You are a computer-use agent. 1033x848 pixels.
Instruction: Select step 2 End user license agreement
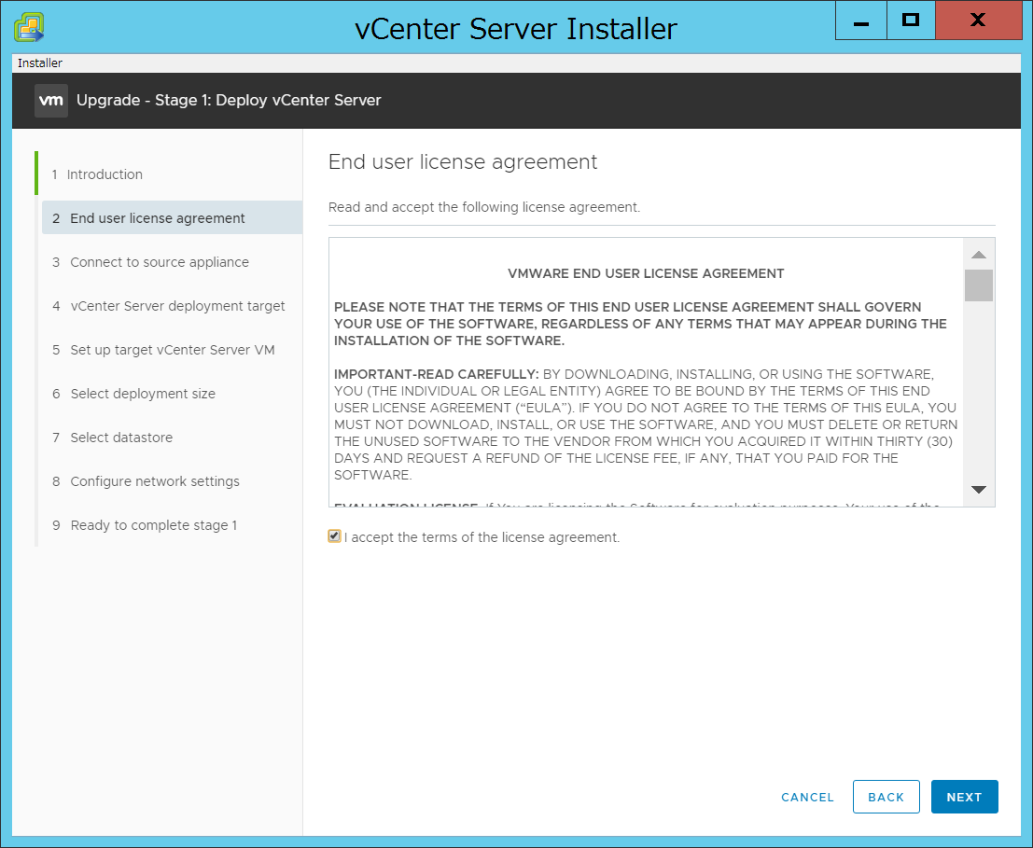click(x=172, y=218)
